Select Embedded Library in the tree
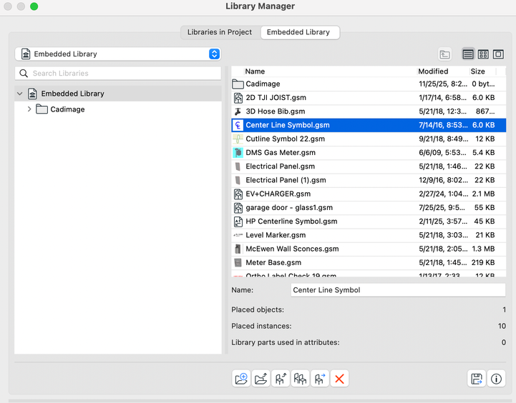516x403 pixels. pos(118,94)
